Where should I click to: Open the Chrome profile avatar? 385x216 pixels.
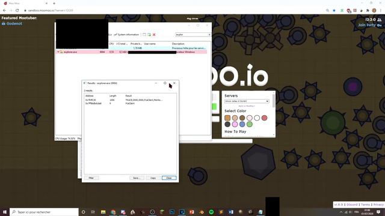tap(374, 10)
